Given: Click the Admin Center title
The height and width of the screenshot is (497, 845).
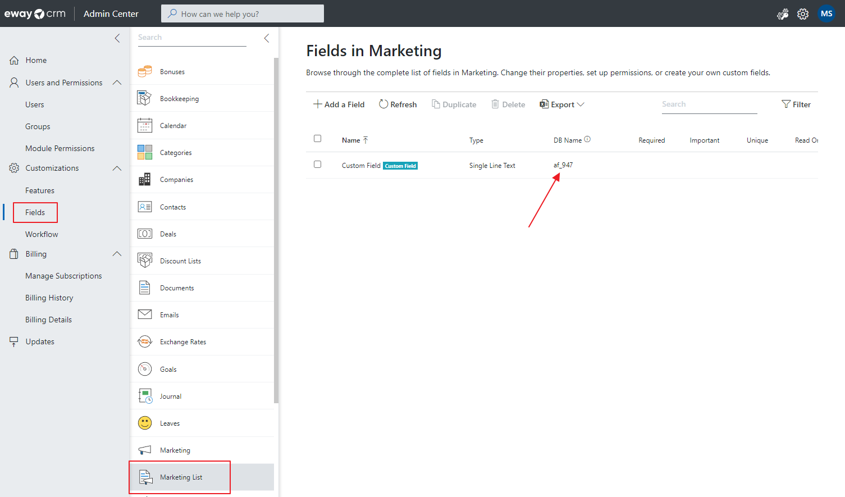Looking at the screenshot, I should [111, 13].
